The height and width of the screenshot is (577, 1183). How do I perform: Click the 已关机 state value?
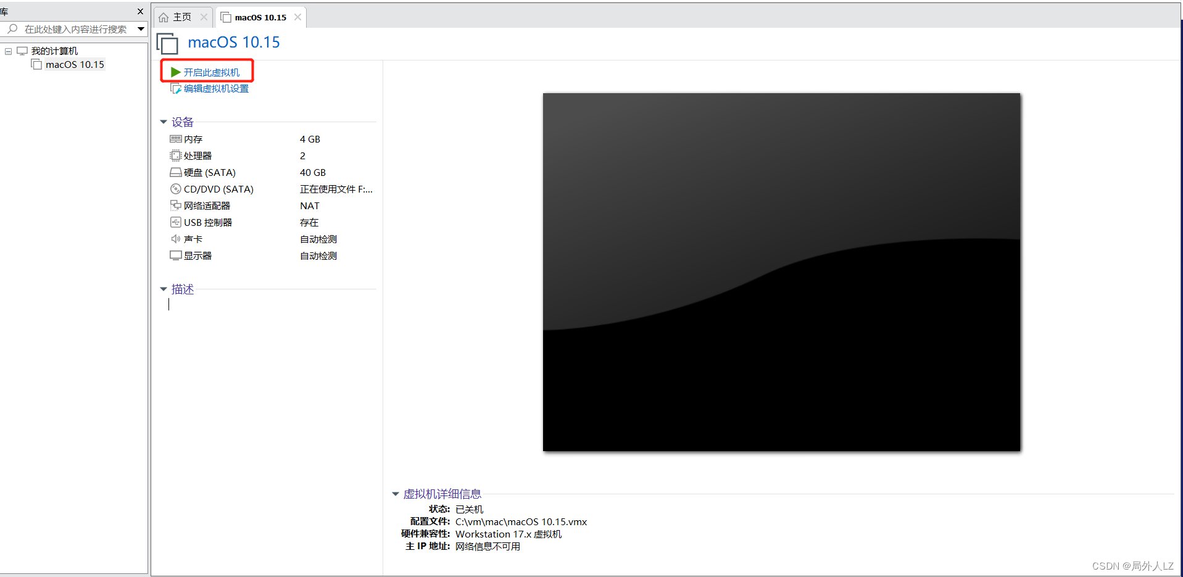point(469,509)
